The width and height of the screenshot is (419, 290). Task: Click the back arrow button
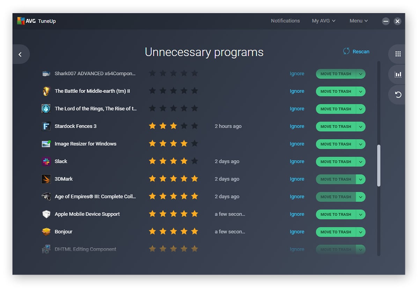pos(20,54)
